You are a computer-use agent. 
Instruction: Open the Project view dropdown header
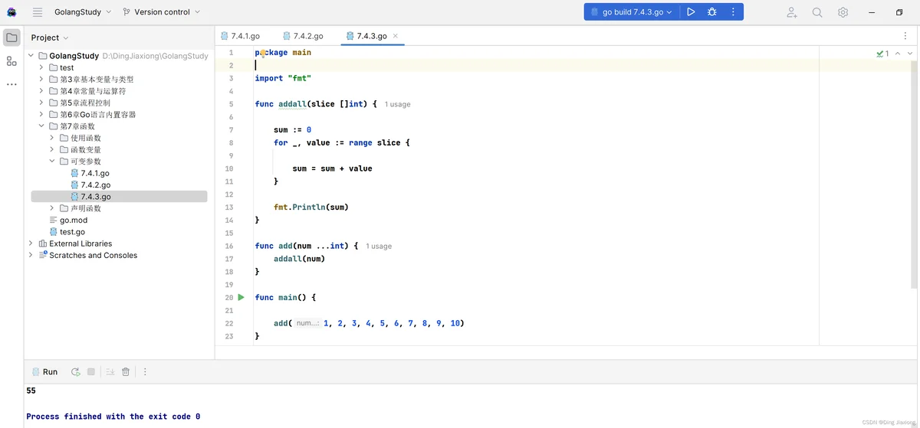point(50,38)
